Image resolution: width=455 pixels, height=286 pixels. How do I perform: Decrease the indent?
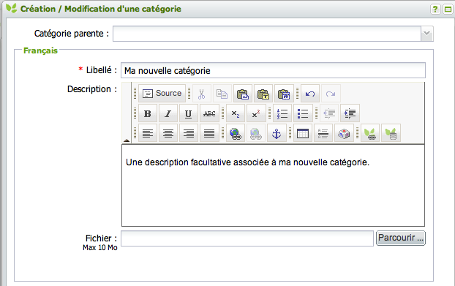tap(329, 113)
